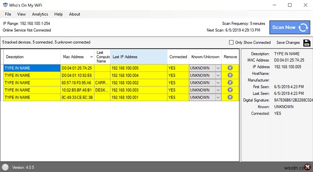Remove the device with MAC 60:57:18:F0:95:A6
Screen dimensions: 313x172
pyautogui.click(x=230, y=82)
